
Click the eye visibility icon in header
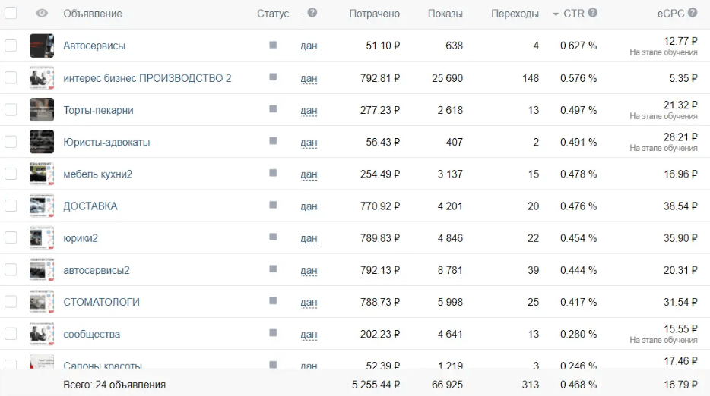(42, 14)
